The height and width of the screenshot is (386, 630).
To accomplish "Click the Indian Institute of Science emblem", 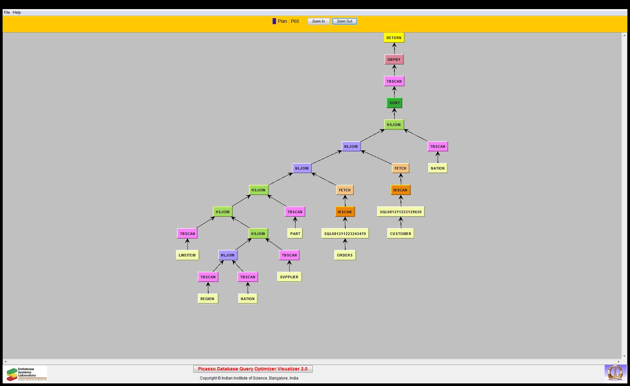I will [x=615, y=373].
